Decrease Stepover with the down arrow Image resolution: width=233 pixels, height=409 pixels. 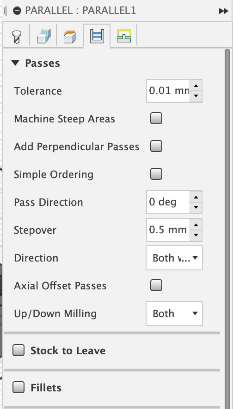tap(196, 236)
